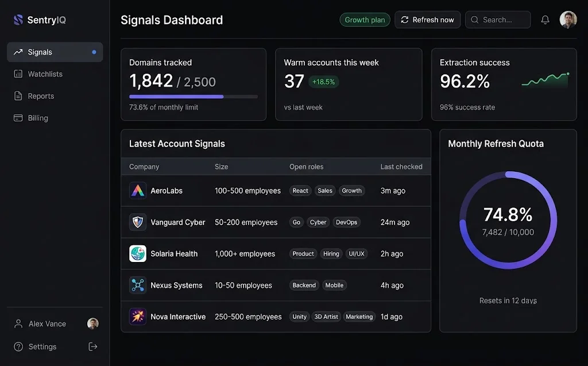
Task: Click "Resets in 12 days" text
Action: click(508, 300)
